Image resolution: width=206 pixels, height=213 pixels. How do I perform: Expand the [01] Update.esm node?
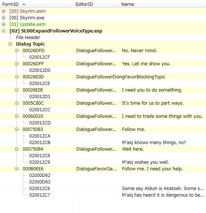[3, 24]
